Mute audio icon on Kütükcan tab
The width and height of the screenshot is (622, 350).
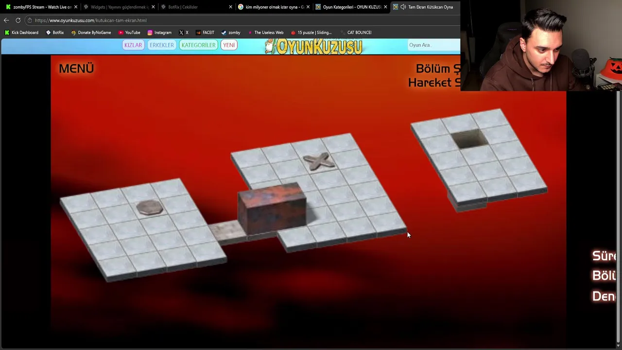(403, 7)
